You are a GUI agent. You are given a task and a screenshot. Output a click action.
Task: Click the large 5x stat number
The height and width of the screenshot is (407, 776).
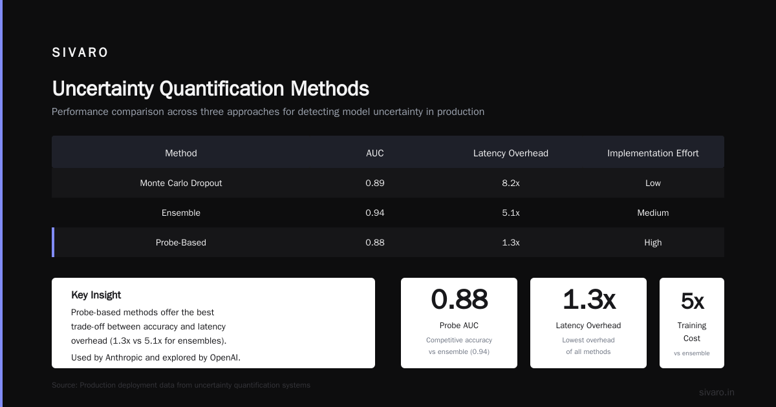(692, 301)
